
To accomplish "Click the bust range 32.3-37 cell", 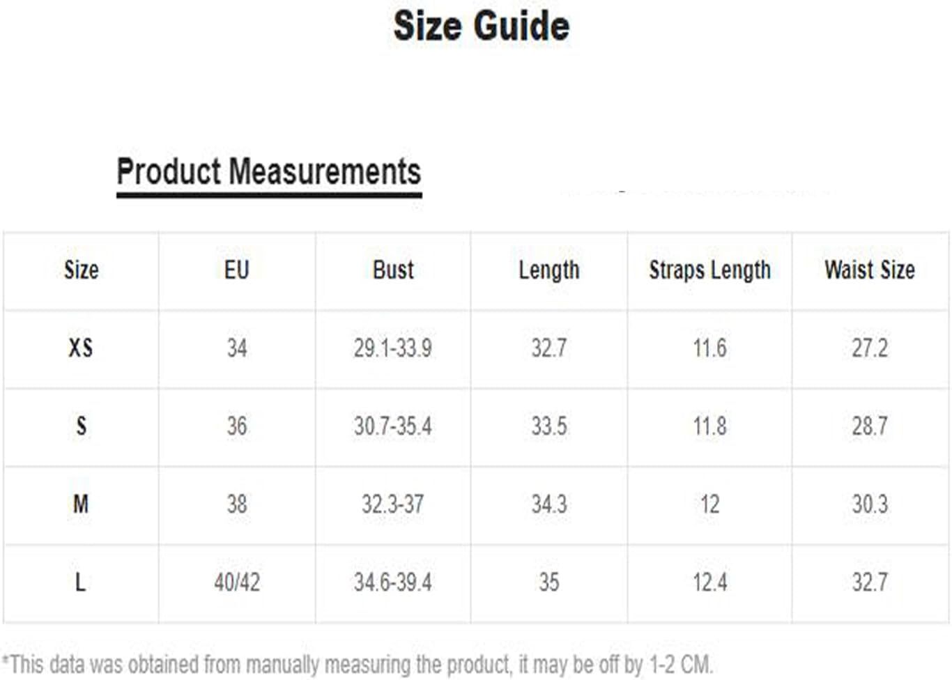I will [393, 504].
